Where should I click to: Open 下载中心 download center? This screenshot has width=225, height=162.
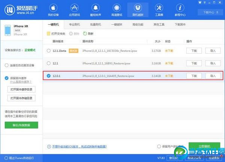click(210, 12)
